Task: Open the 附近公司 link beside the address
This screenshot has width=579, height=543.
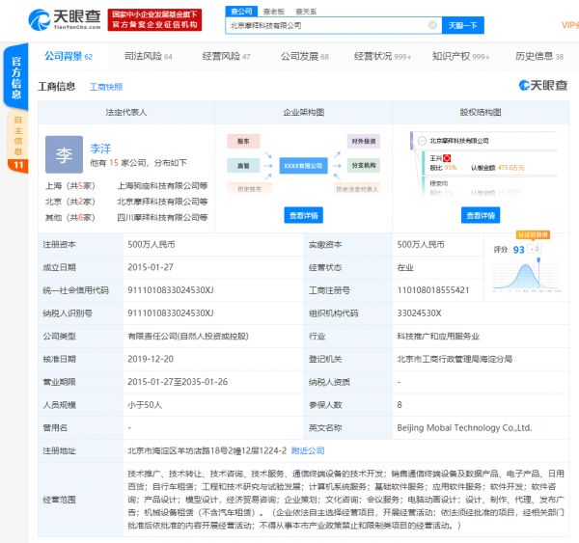Action: 308,450
